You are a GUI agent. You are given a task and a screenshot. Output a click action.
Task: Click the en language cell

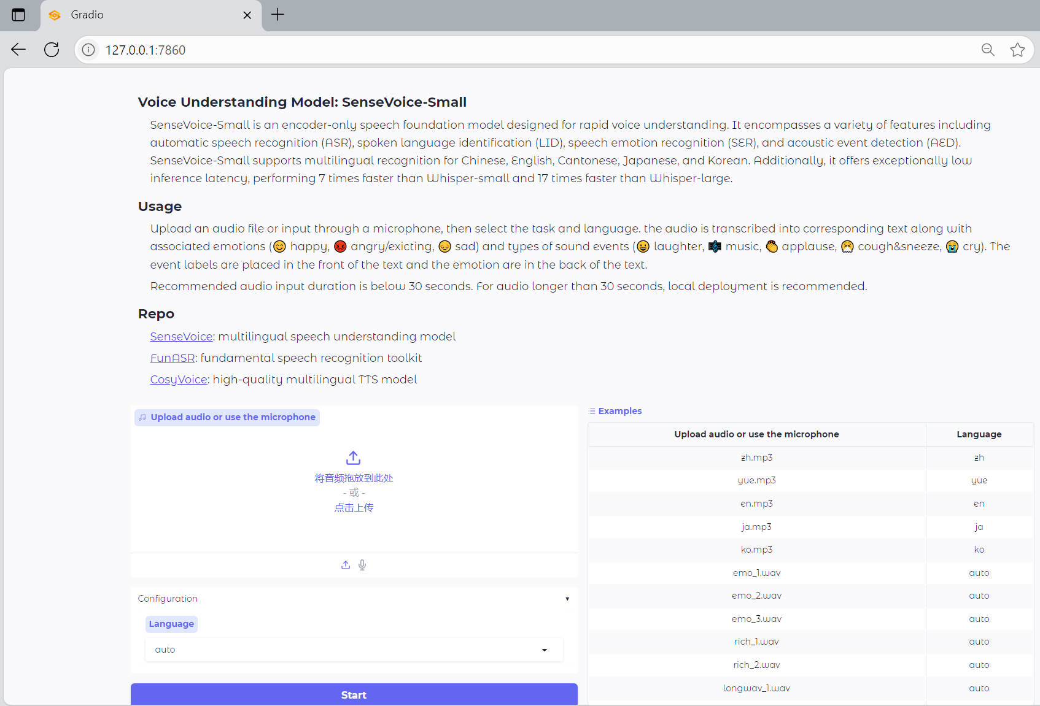979,504
